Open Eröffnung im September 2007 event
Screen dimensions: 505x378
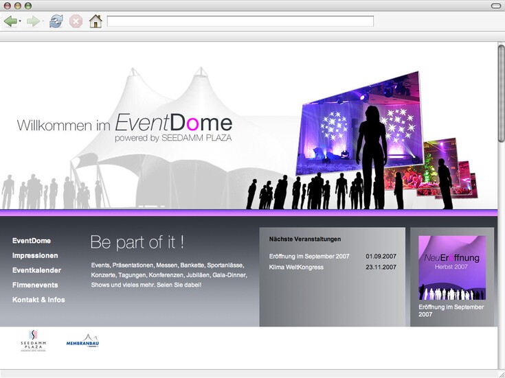pos(309,257)
